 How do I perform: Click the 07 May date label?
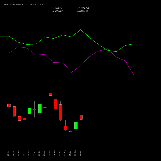pyautogui.click(x=70, y=153)
